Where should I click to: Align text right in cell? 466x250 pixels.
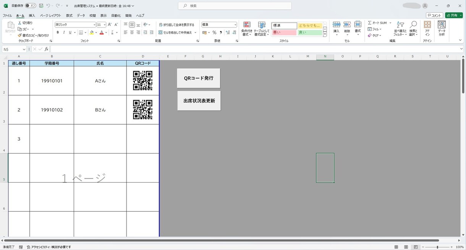[138, 32]
